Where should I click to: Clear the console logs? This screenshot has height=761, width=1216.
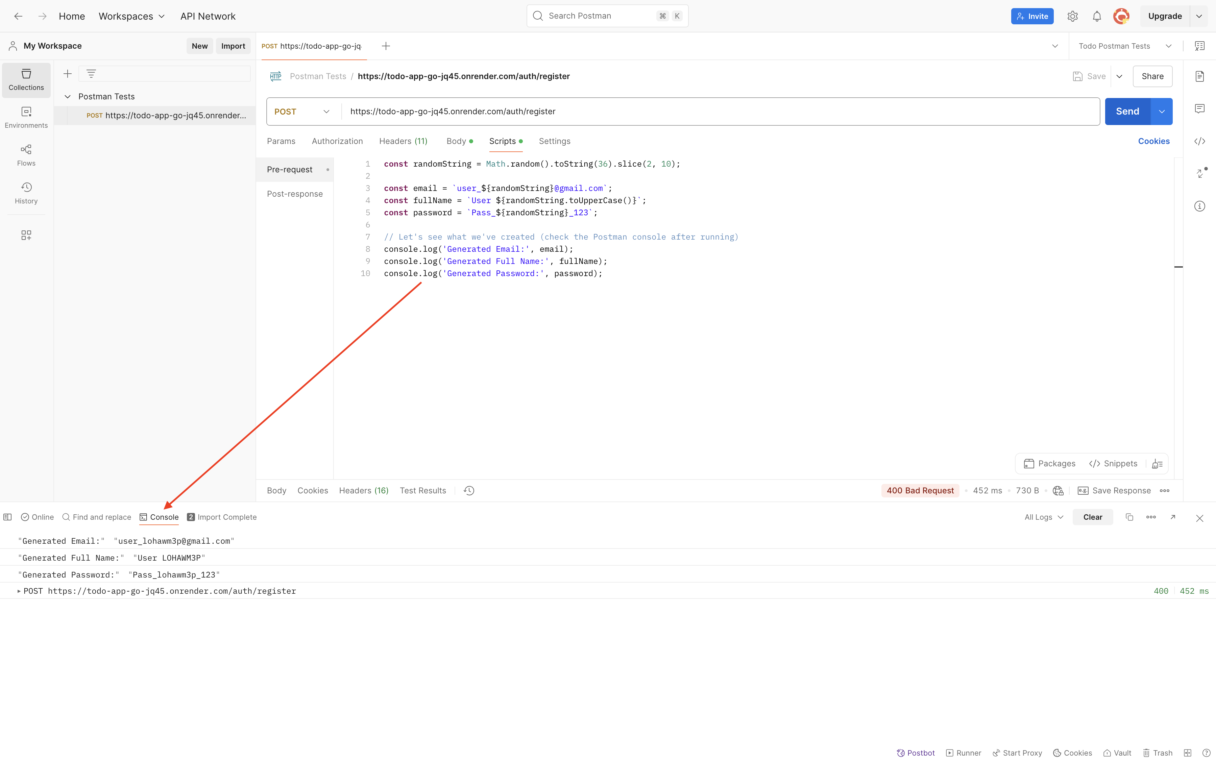[1093, 517]
